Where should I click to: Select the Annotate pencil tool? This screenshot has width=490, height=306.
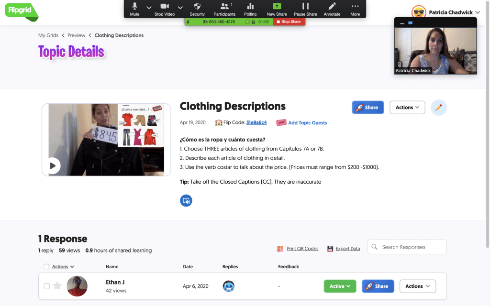(x=332, y=6)
